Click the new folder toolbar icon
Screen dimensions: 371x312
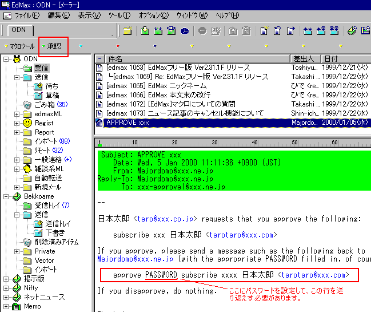coord(127,31)
